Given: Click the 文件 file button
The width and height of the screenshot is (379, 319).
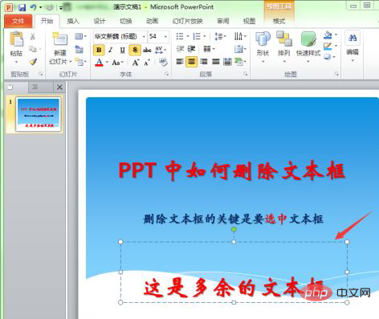Looking at the screenshot, I should [18, 21].
